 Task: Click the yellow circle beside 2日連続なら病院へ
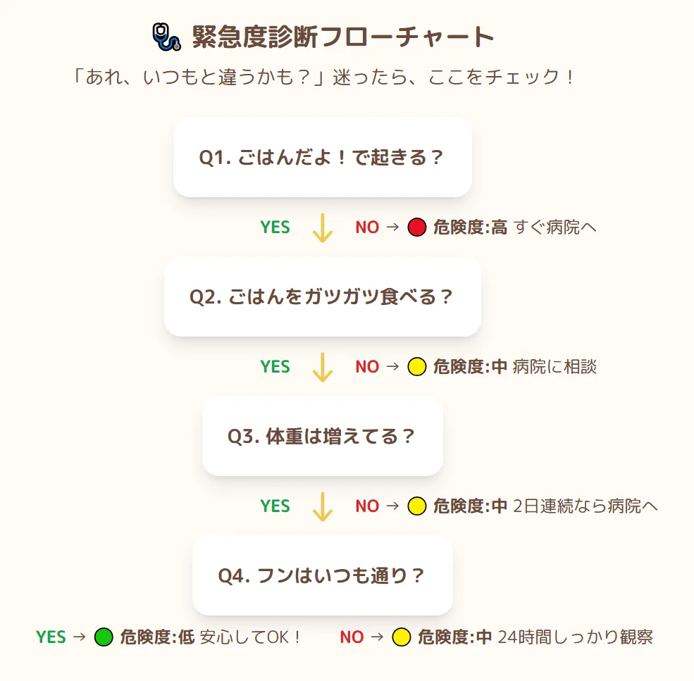[x=417, y=506]
